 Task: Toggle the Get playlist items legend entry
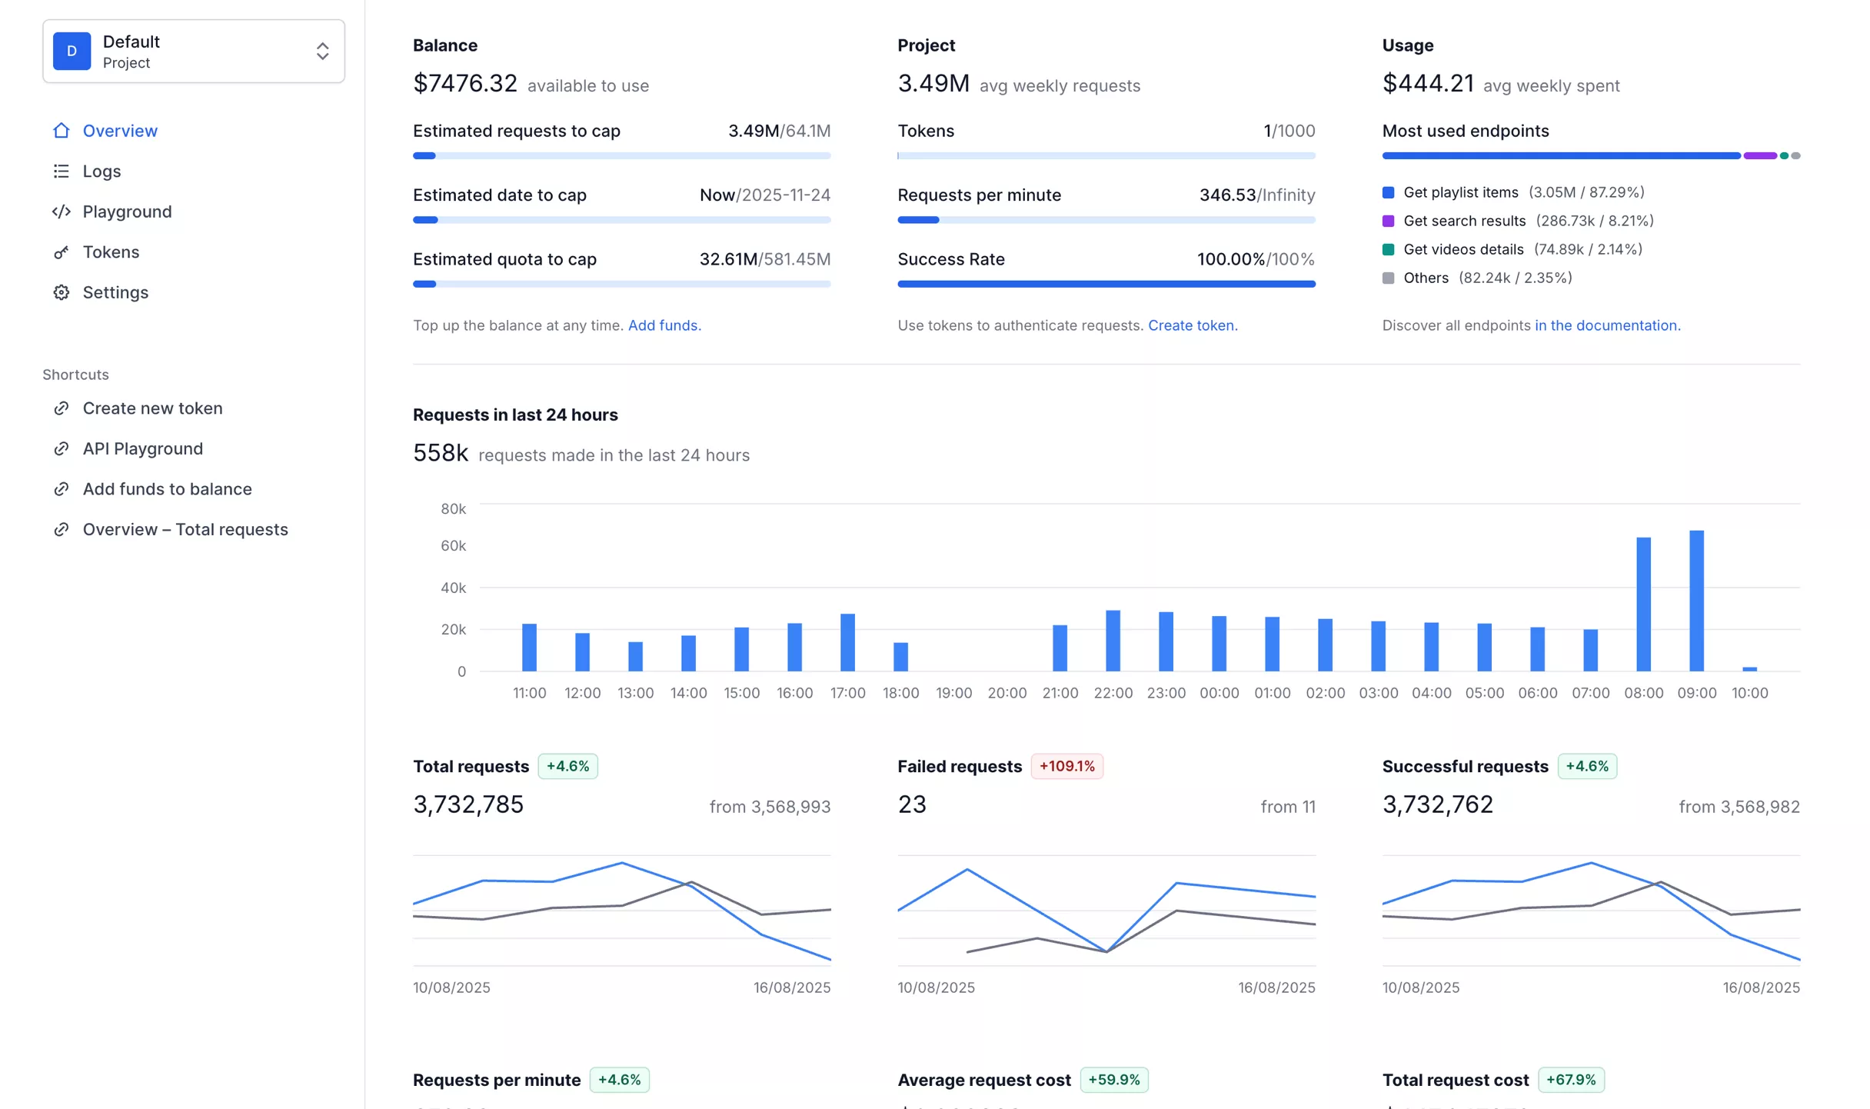coord(1460,192)
